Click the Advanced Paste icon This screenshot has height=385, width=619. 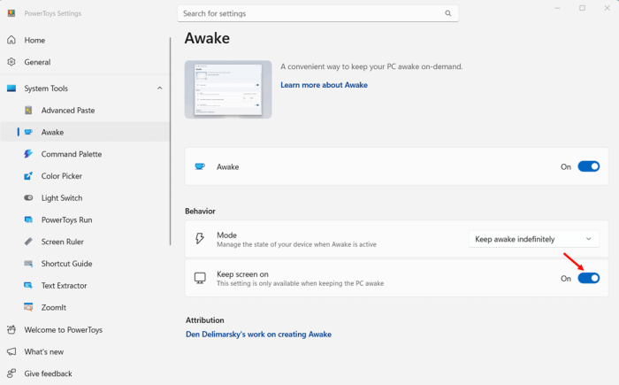click(28, 111)
